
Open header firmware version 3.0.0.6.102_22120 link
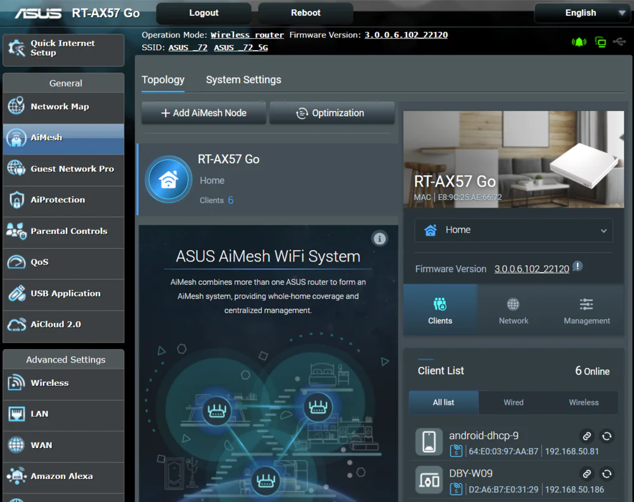click(x=406, y=35)
